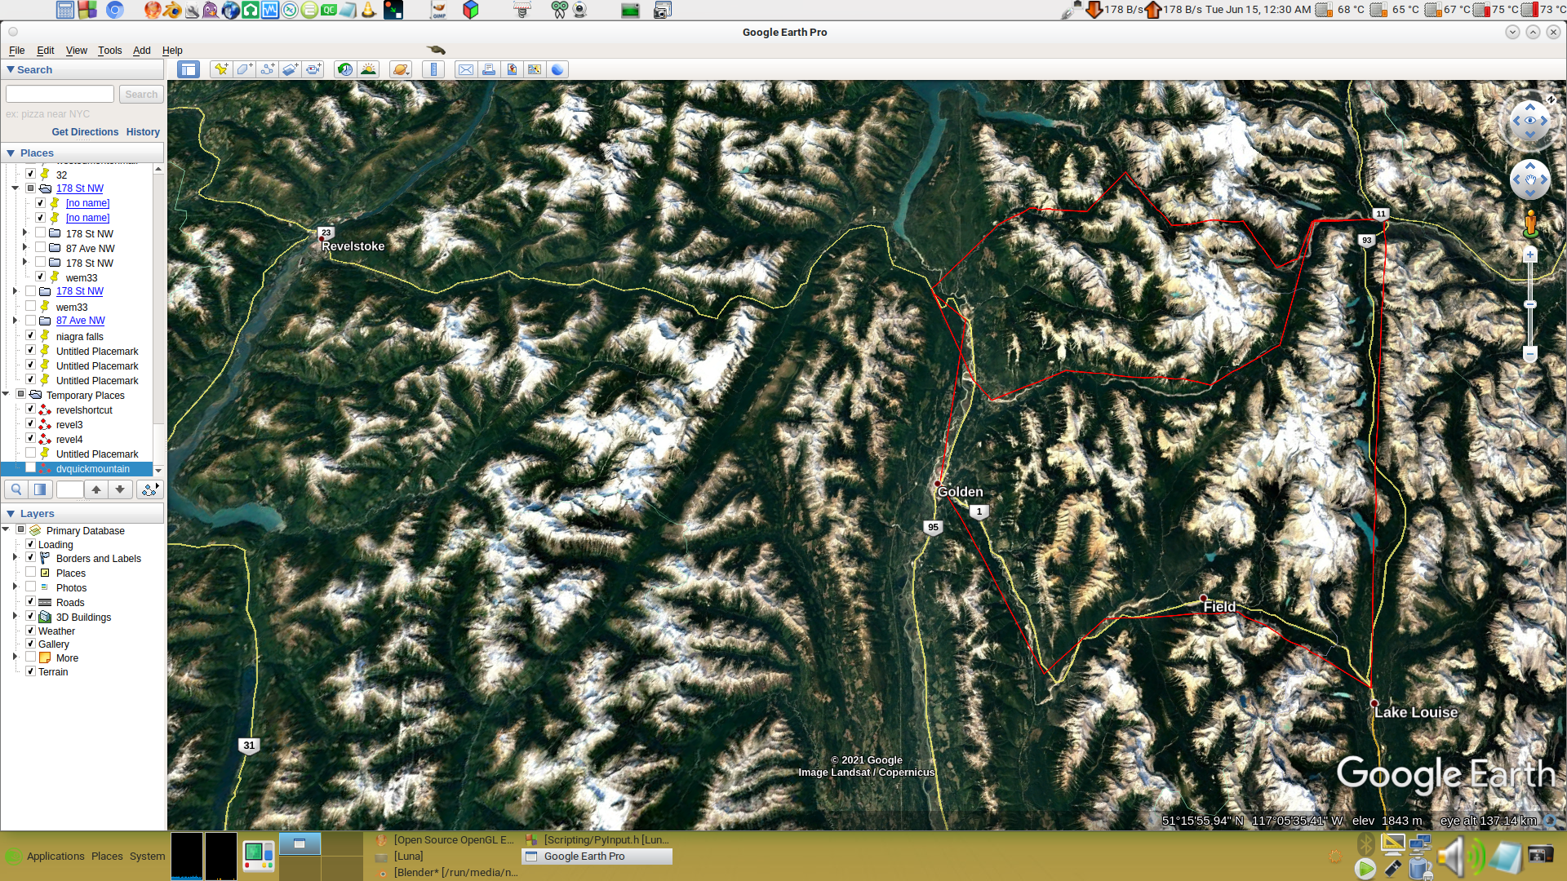This screenshot has height=881, width=1567.
Task: Click the Get Directions link
Action: pos(85,132)
